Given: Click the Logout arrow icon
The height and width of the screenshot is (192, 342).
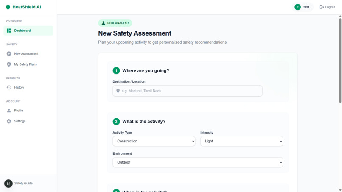Looking at the screenshot, I should (322, 7).
